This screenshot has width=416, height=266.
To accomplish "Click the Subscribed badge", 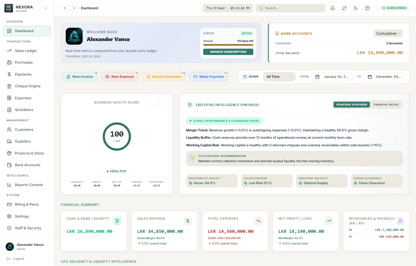I will 395,8.
